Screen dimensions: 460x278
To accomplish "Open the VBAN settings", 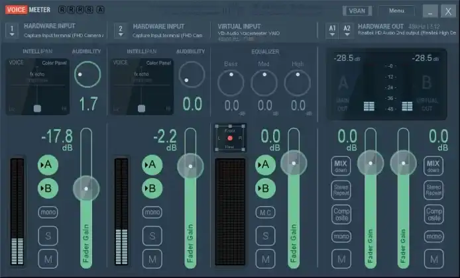I will tap(357, 11).
